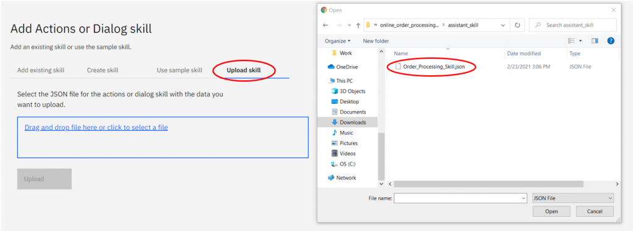
Task: Click Chrome icon in Open title bar
Action: 323,10
